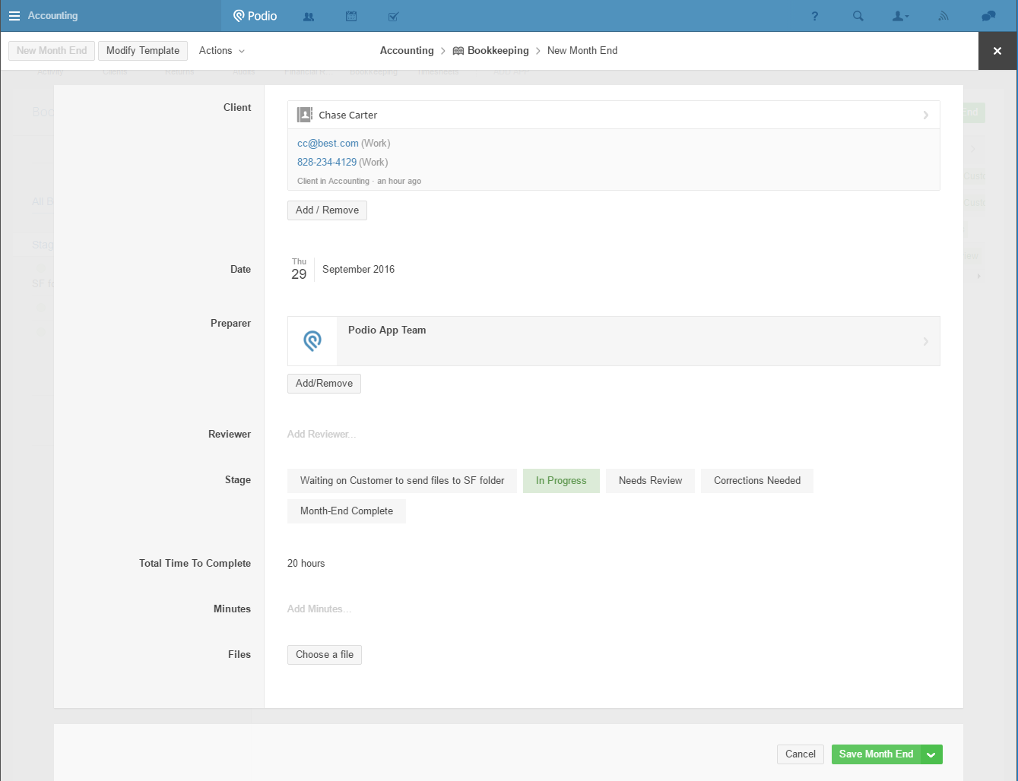Open the calendar icon in top bar
Image resolution: width=1018 pixels, height=781 pixels.
pos(351,16)
